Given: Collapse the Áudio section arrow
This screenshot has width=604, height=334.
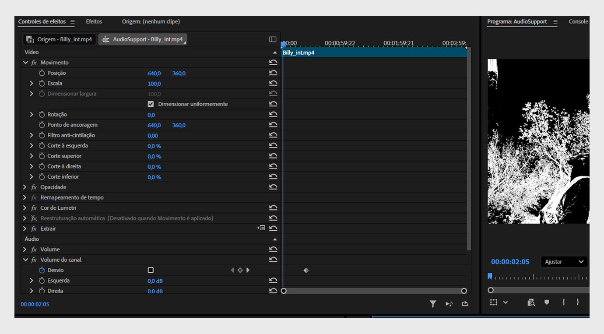Looking at the screenshot, I should click(275, 239).
